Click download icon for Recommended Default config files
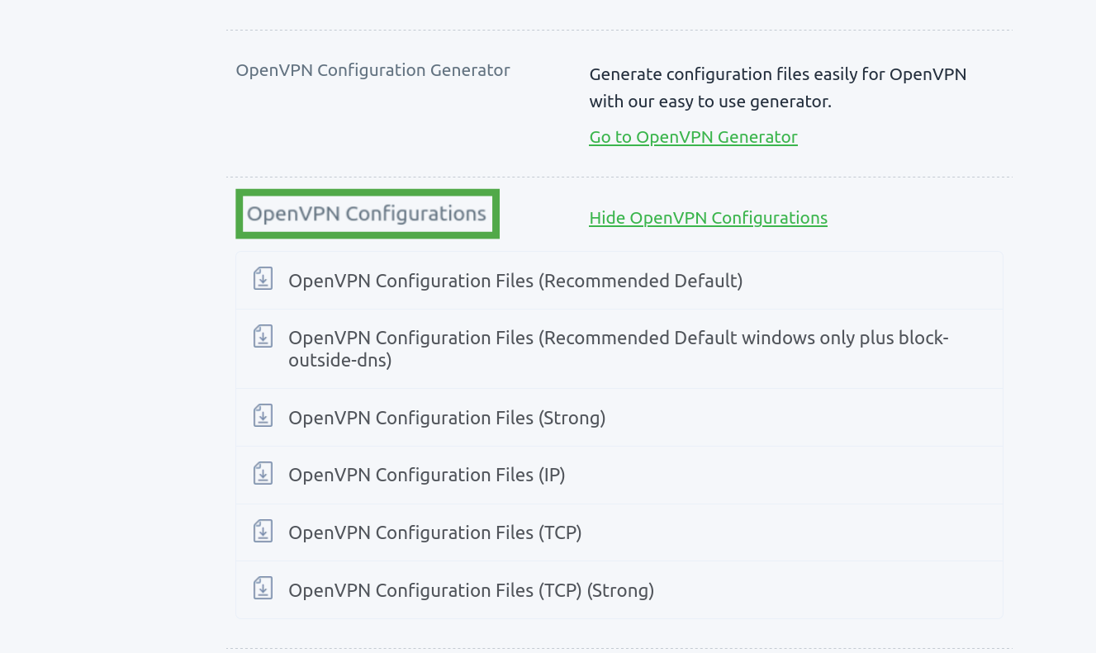The width and height of the screenshot is (1096, 653). (x=263, y=279)
